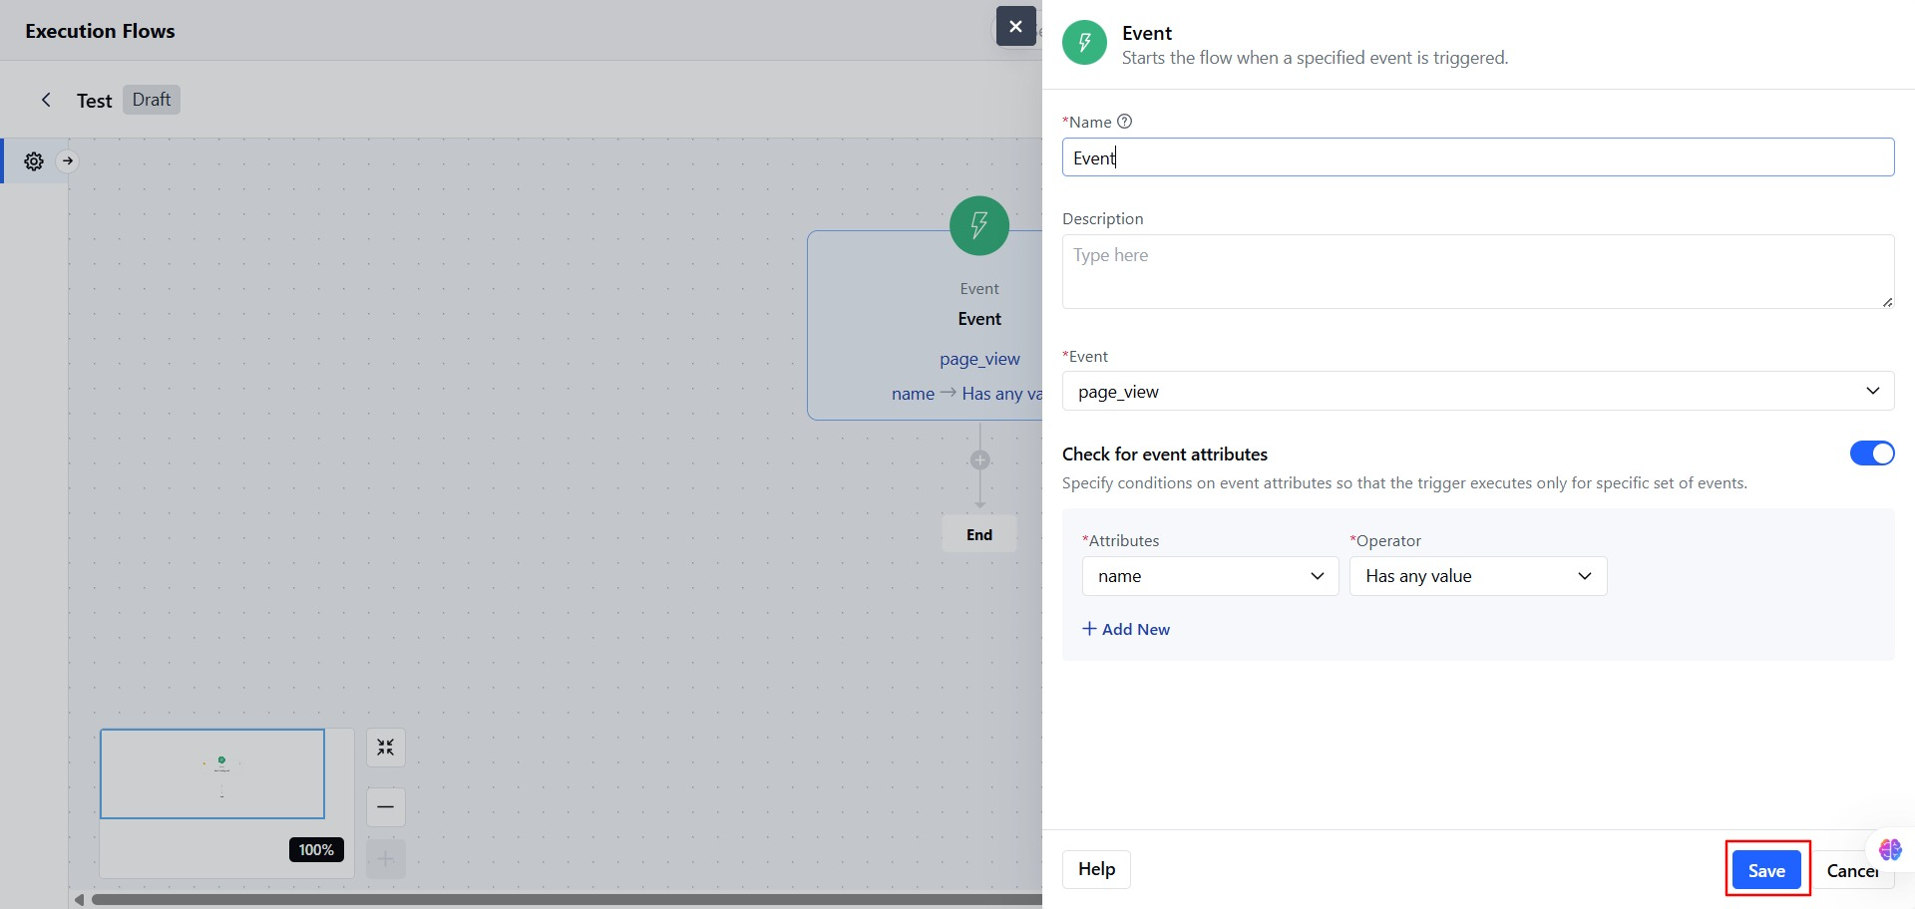The width and height of the screenshot is (1915, 909).
Task: Close the Event panel with X button
Action: (x=1015, y=26)
